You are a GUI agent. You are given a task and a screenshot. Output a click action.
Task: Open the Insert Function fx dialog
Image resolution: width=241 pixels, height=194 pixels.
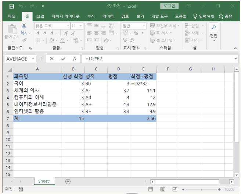click(74, 59)
